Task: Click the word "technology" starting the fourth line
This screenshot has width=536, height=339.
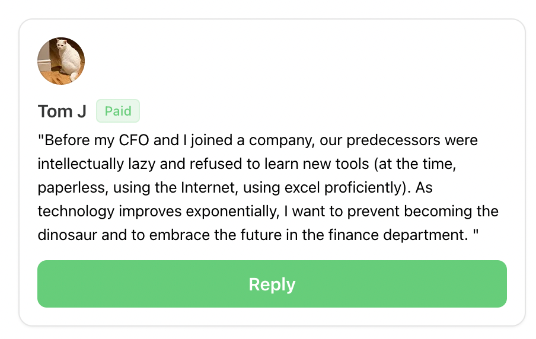Action: pos(76,212)
